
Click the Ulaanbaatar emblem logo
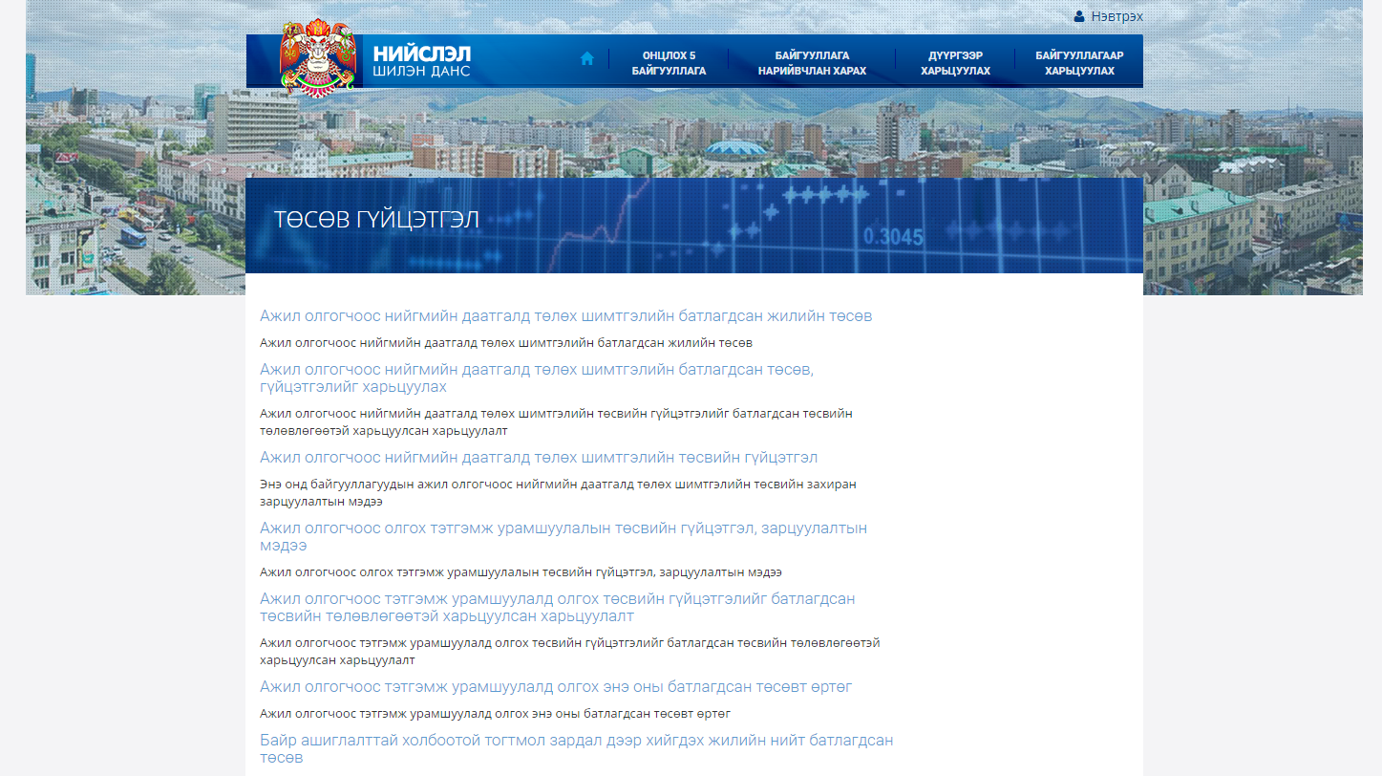(x=319, y=59)
